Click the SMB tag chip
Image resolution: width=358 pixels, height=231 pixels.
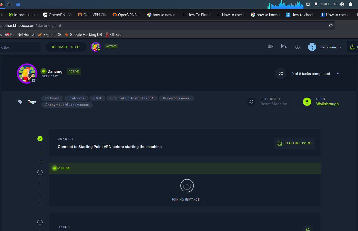click(97, 98)
